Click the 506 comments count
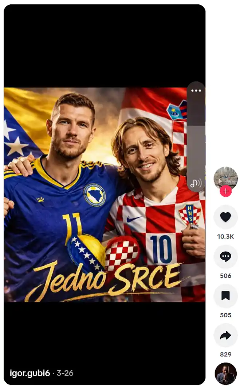Viewport: 240px width, 390px height. [x=225, y=276]
